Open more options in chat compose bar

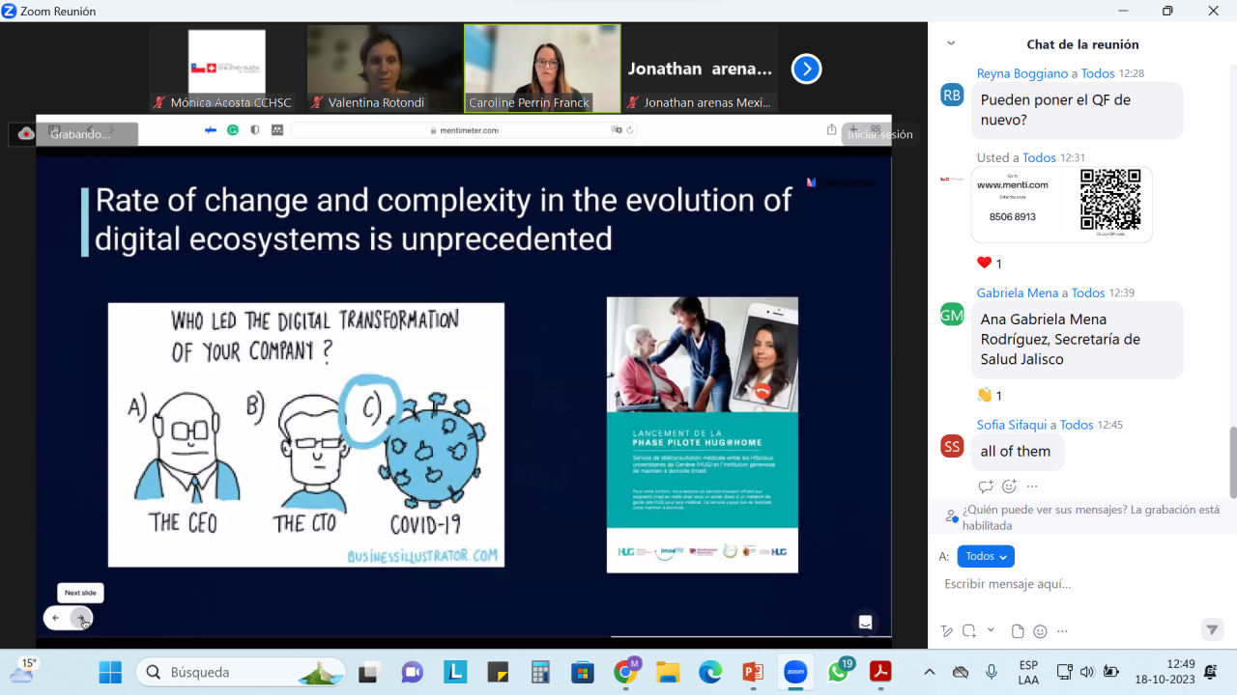(1062, 631)
